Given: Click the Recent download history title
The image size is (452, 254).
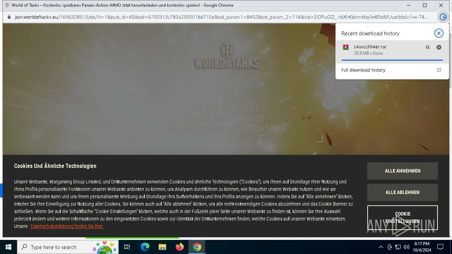Looking at the screenshot, I should click(x=370, y=33).
